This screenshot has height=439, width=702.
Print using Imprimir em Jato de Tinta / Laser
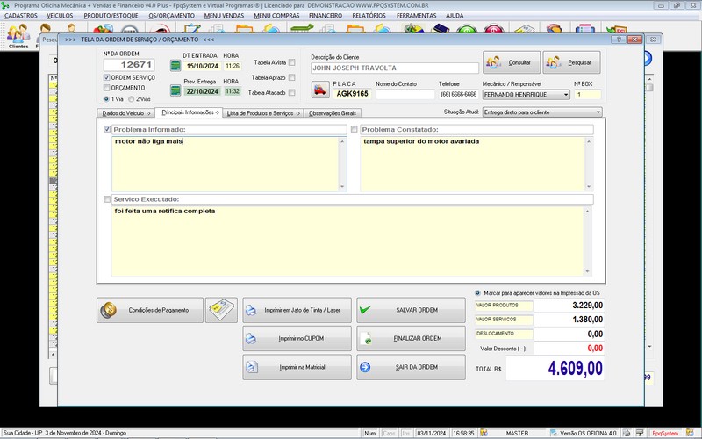coord(297,310)
